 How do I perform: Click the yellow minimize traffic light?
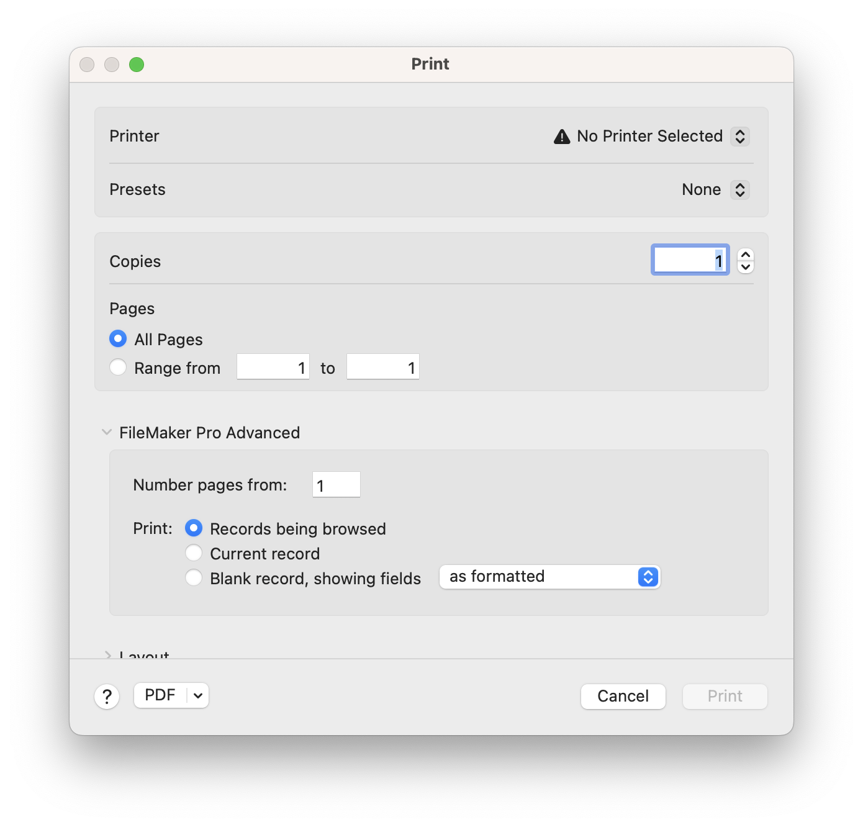pyautogui.click(x=112, y=64)
